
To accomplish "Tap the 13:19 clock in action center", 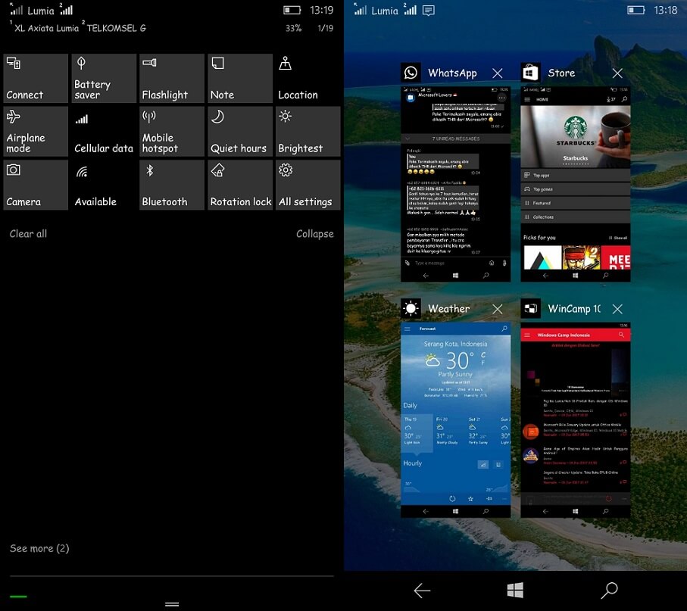I will (x=321, y=10).
